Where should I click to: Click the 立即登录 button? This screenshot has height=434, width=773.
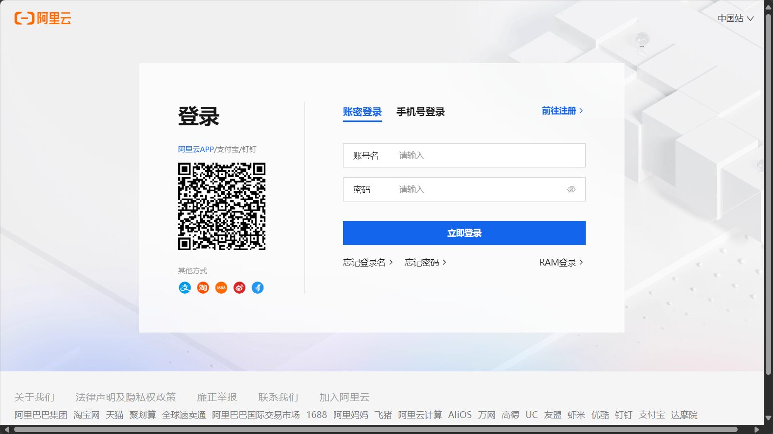(x=464, y=233)
